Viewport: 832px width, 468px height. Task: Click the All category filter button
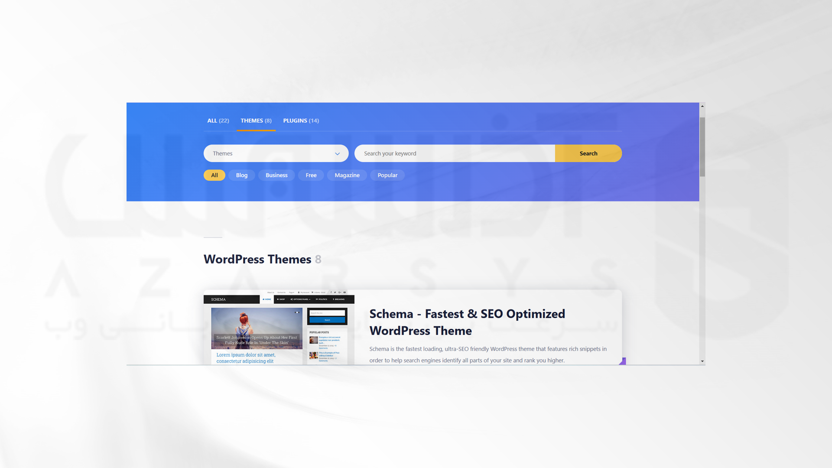[215, 175]
